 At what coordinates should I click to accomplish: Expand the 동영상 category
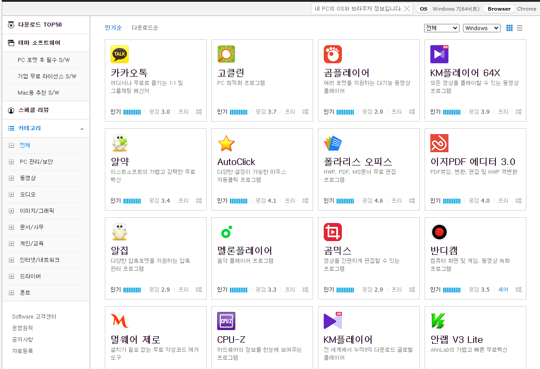click(x=11, y=178)
